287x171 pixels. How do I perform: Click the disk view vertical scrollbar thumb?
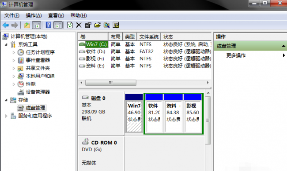[208, 120]
